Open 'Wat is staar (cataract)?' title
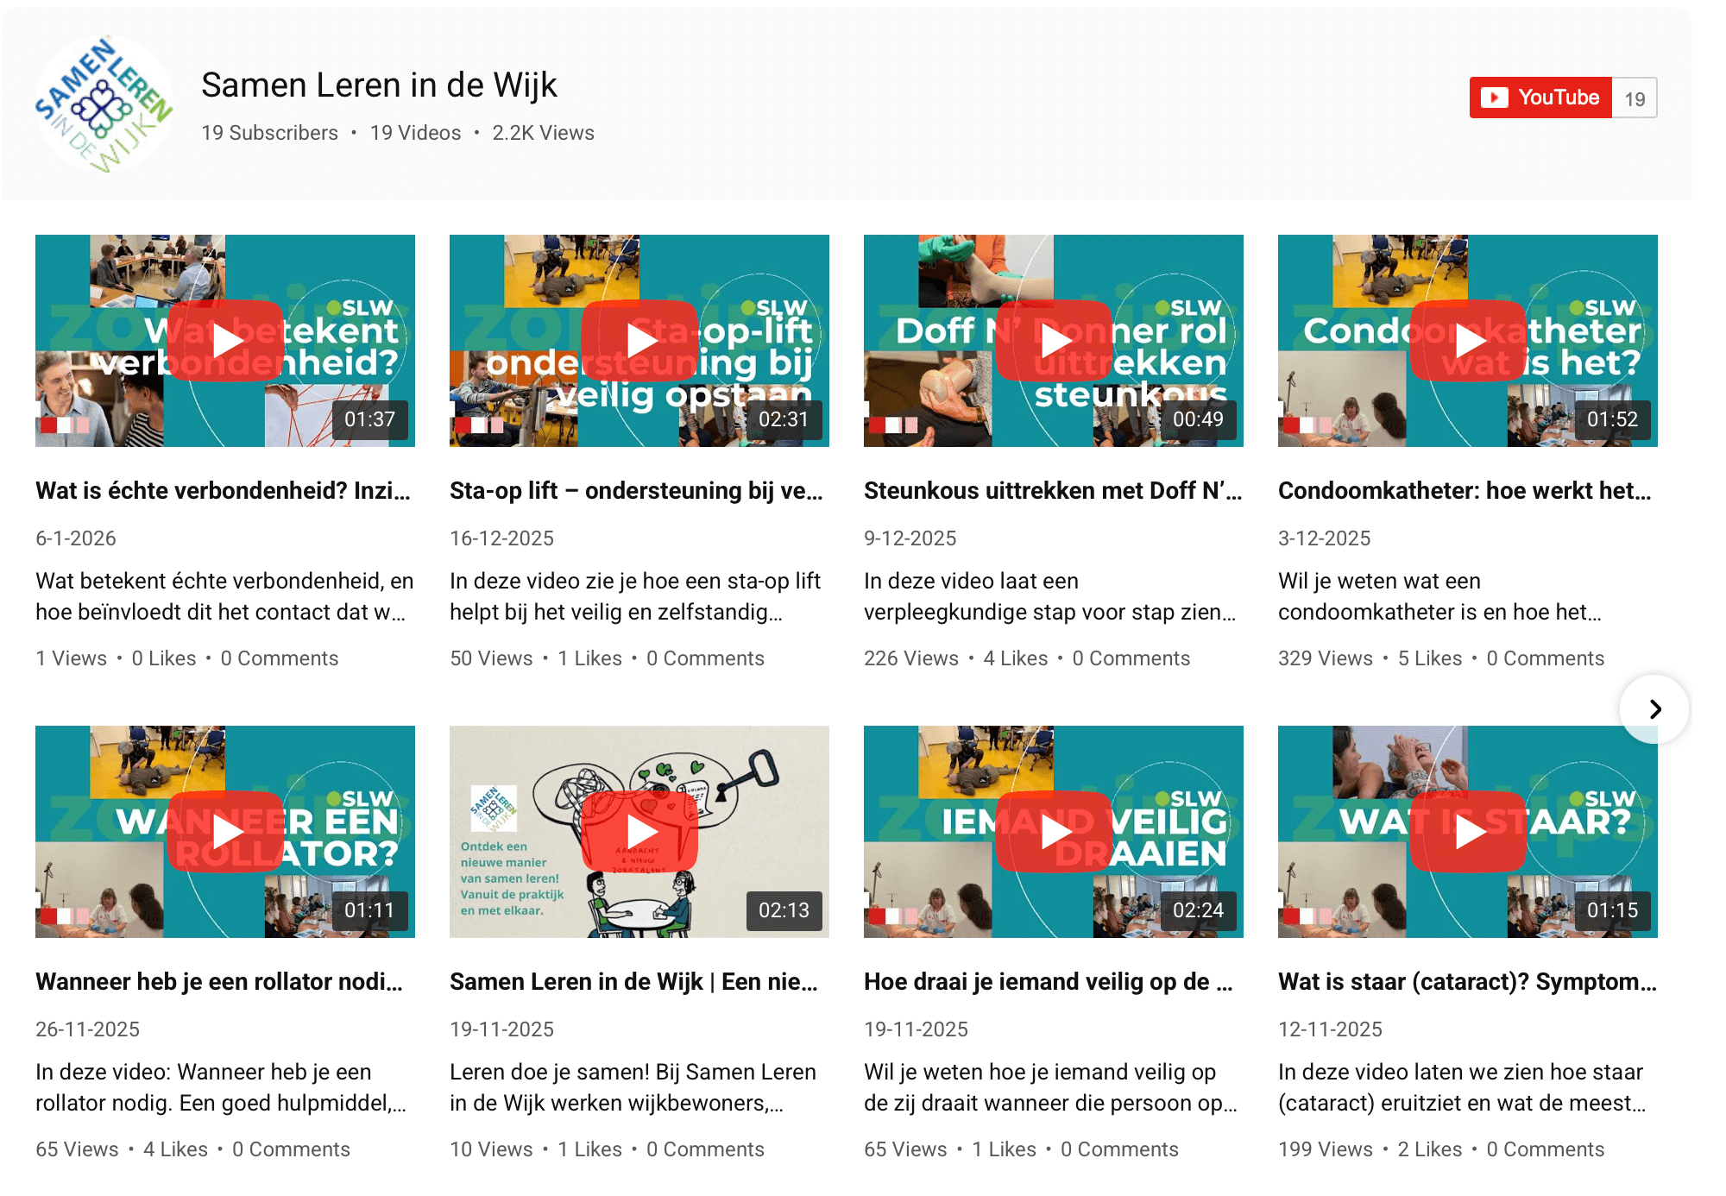Screen dimensions: 1726x1196 1467,981
